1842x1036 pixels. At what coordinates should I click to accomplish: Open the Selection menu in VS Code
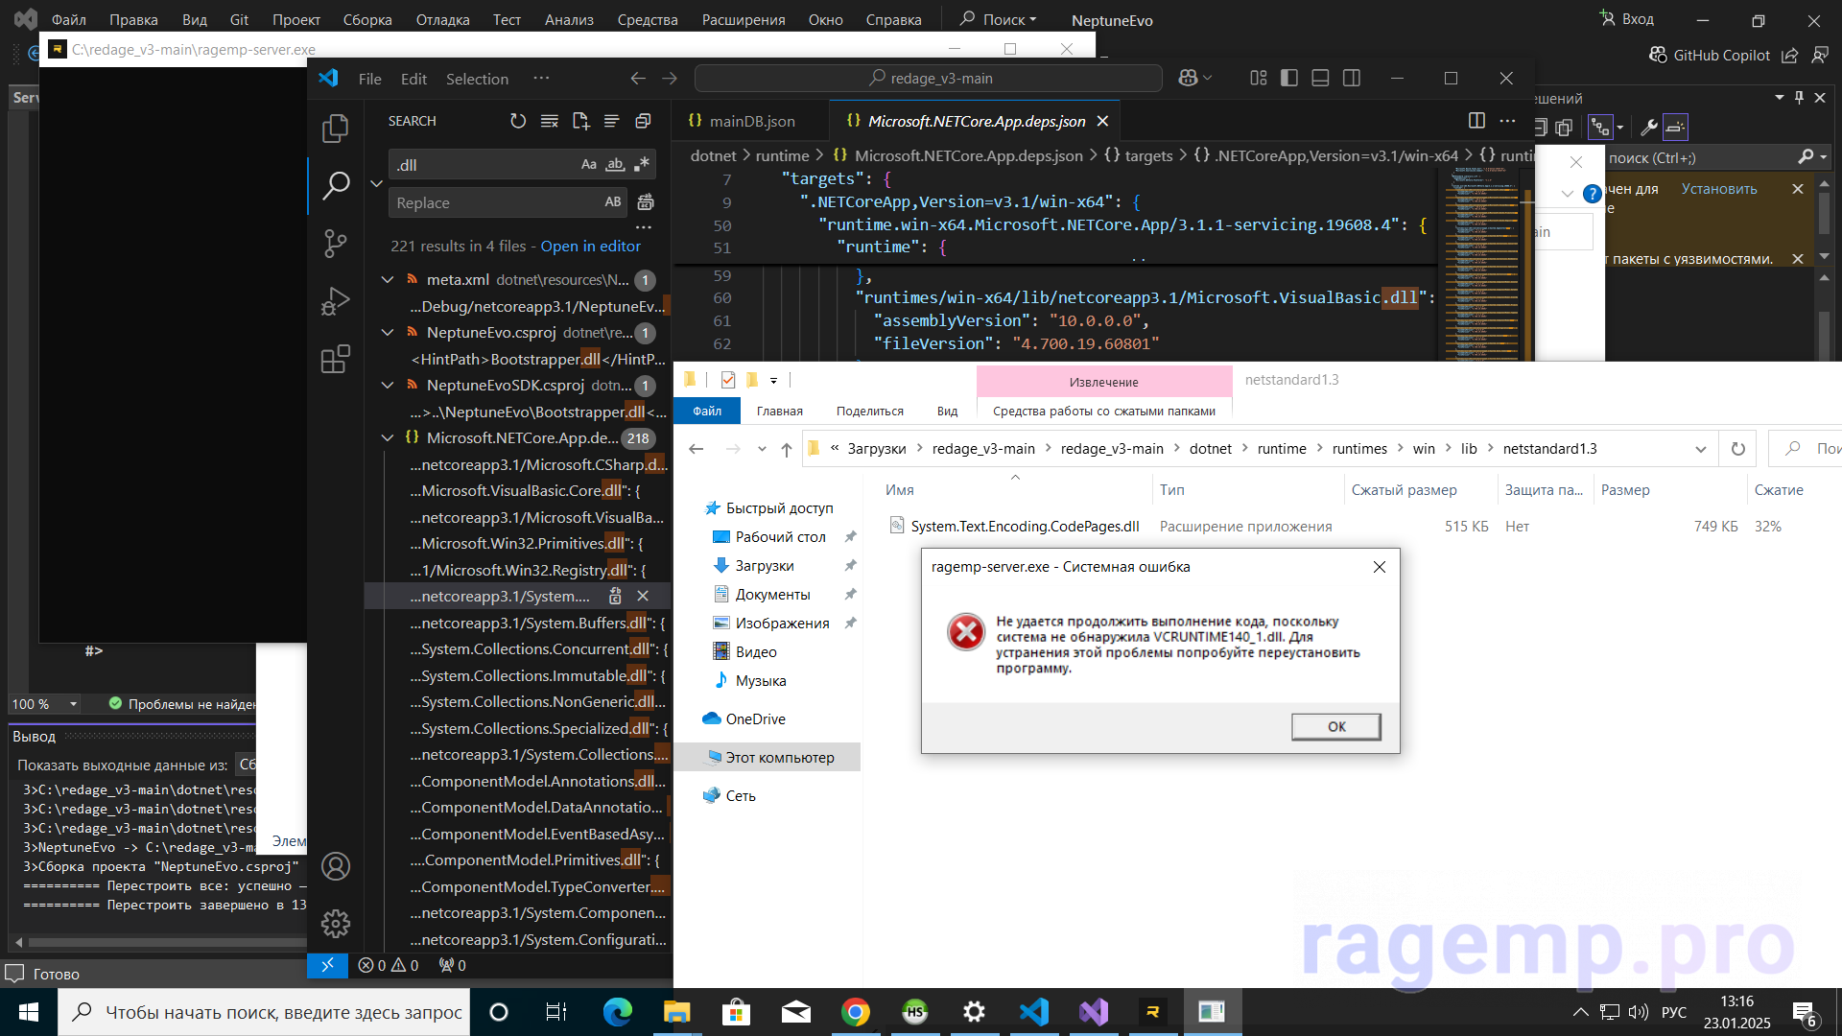pos(477,79)
